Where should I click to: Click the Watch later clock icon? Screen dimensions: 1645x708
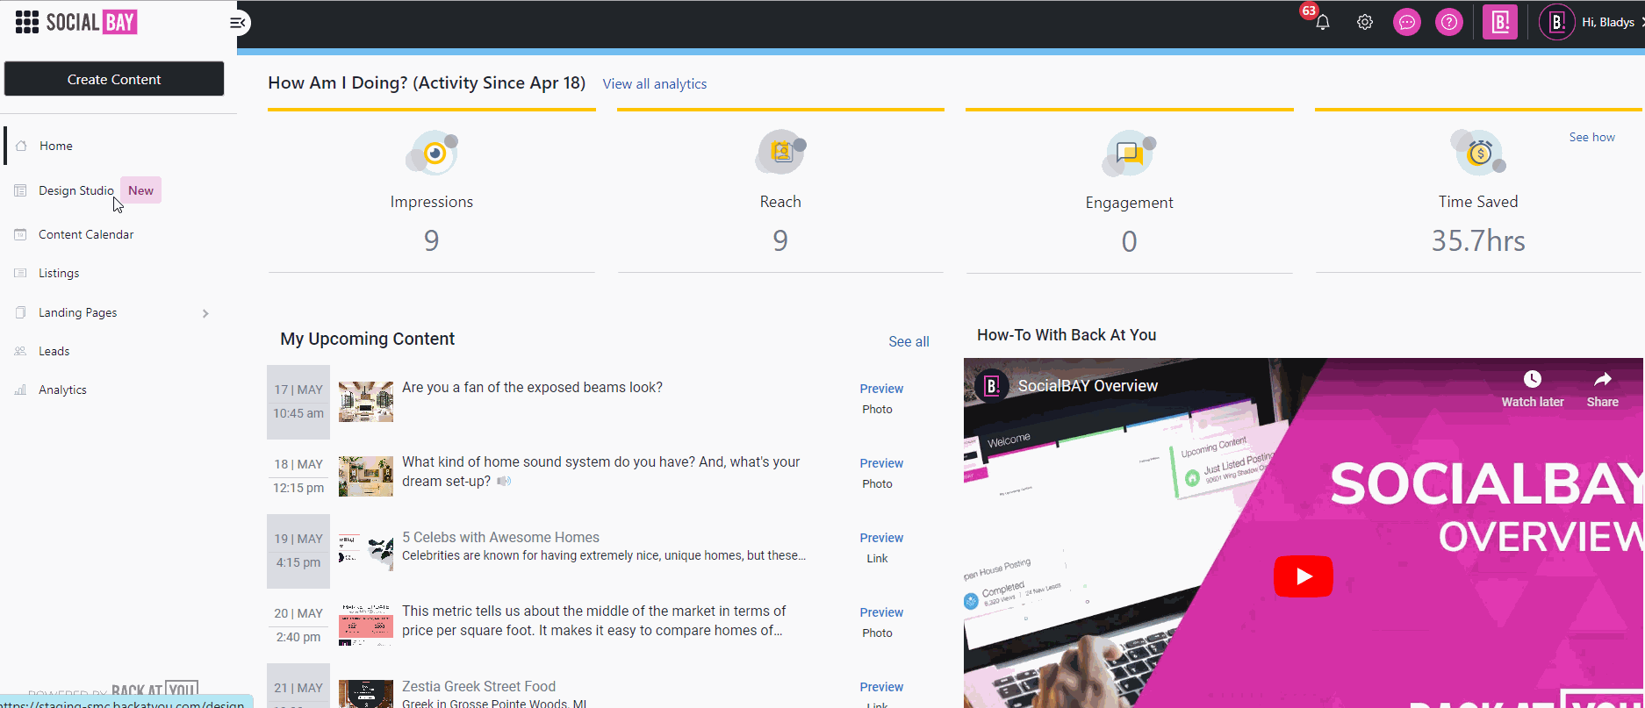click(x=1533, y=379)
